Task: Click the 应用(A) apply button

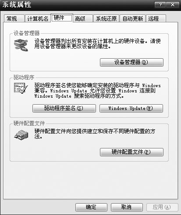Action: 162,207
